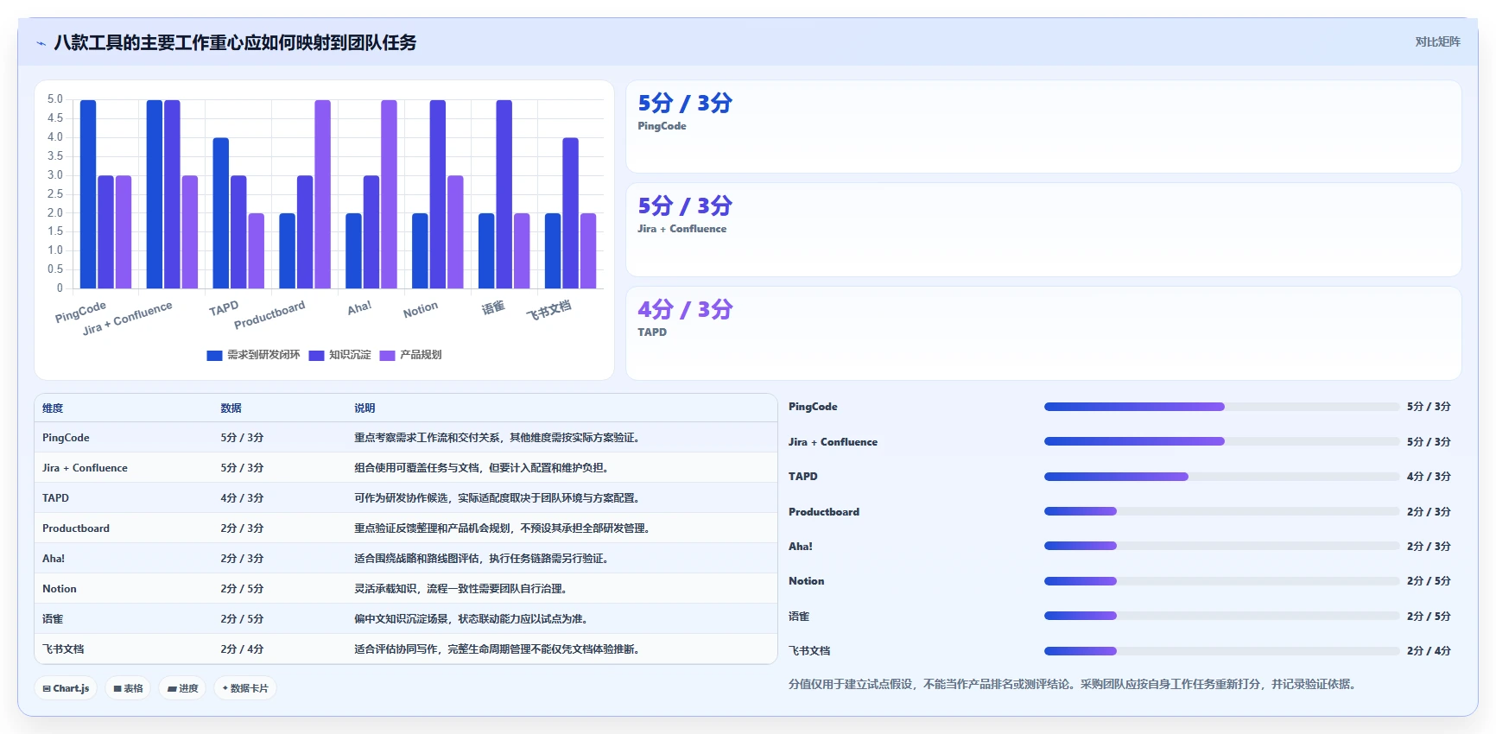
Task: Click 飞书文档's 知识沉淀 bar in the chart
Action: tap(570, 213)
